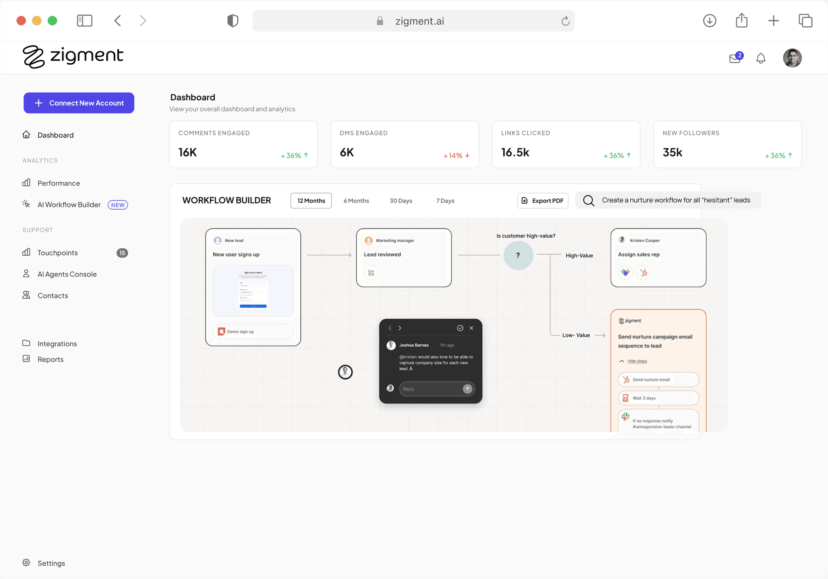The width and height of the screenshot is (828, 579).
Task: Select the 30 Days time range
Action: pos(401,200)
